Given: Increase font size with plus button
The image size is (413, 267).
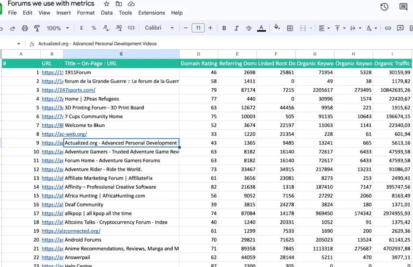Looking at the screenshot, I should pos(210,28).
